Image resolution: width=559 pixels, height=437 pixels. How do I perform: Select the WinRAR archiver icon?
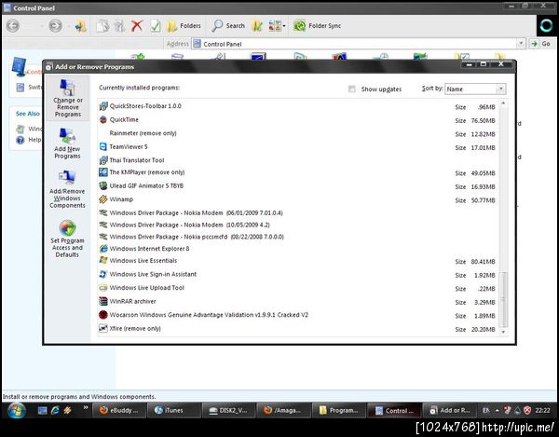tap(103, 301)
